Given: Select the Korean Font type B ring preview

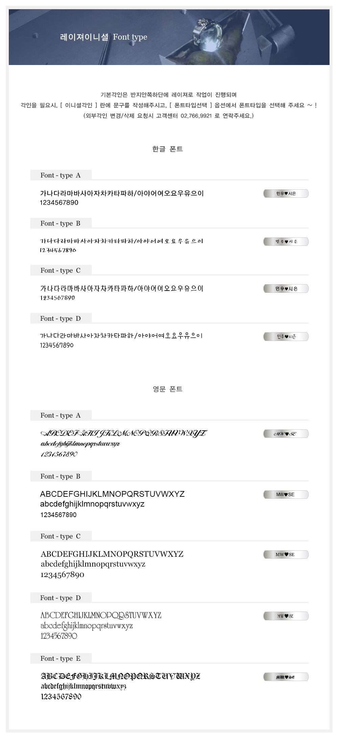Looking at the screenshot, I should tap(286, 241).
